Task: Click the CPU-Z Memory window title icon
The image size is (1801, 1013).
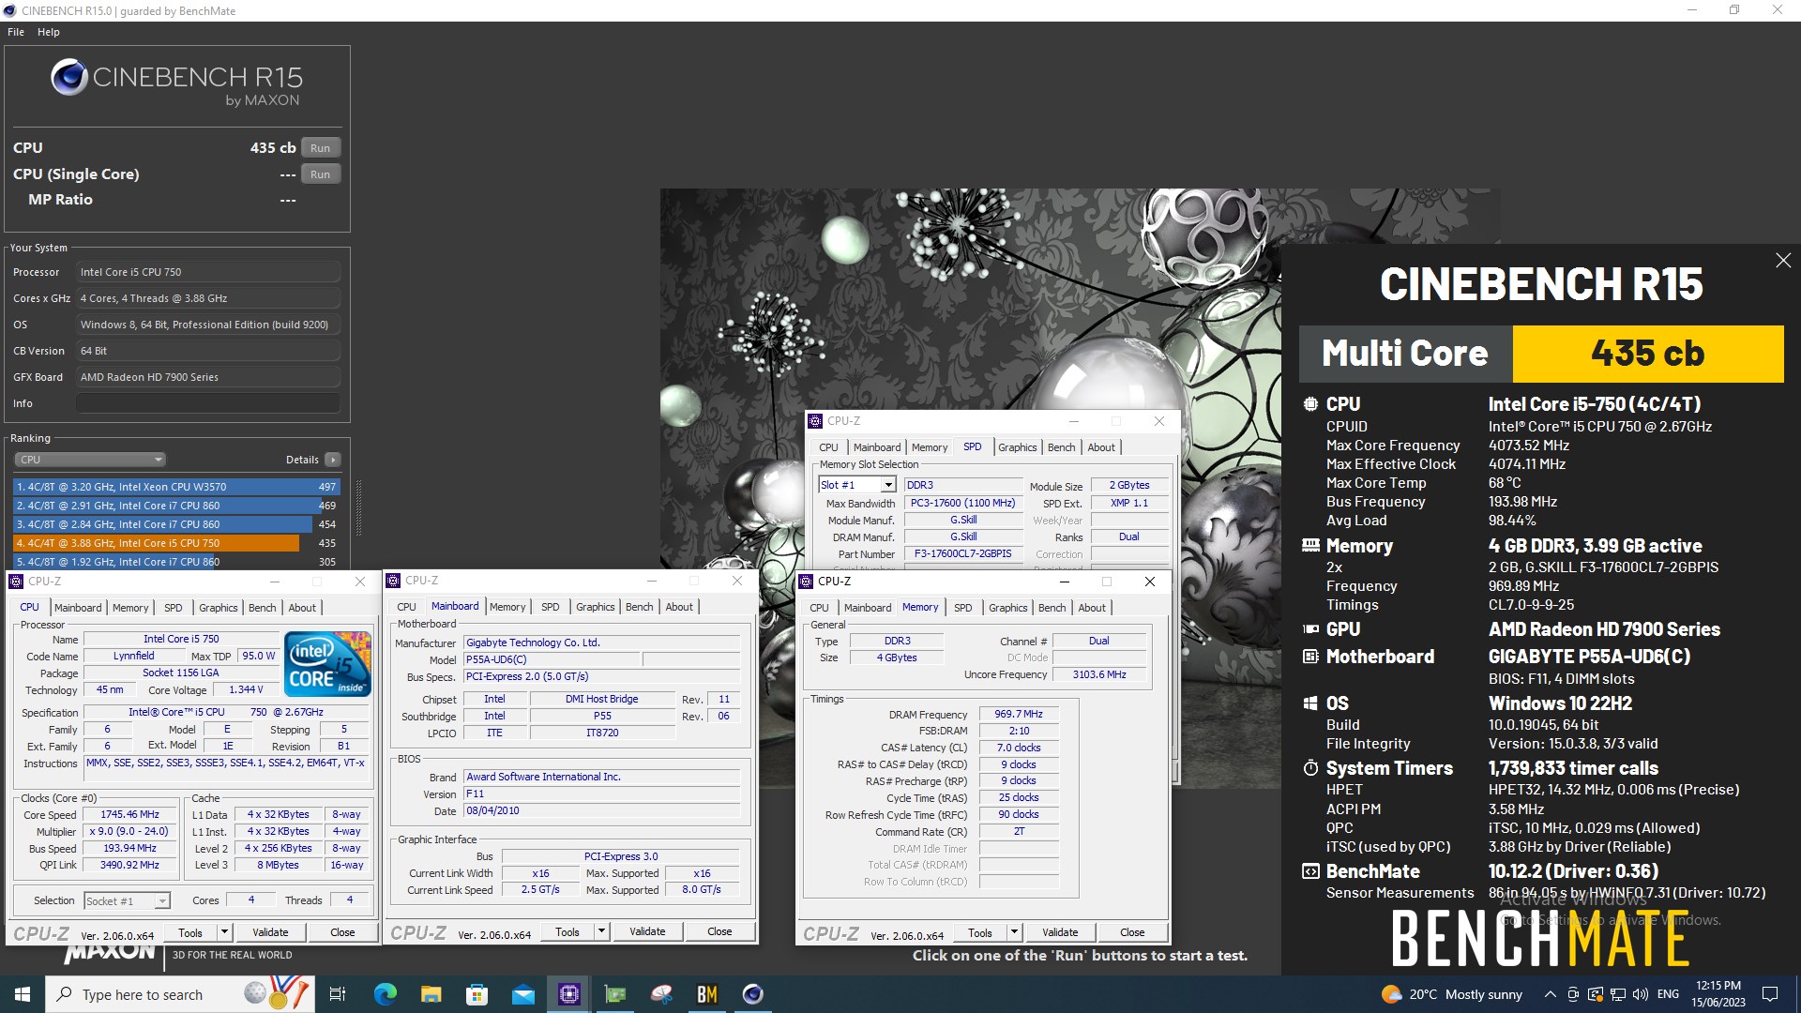Action: (x=806, y=582)
